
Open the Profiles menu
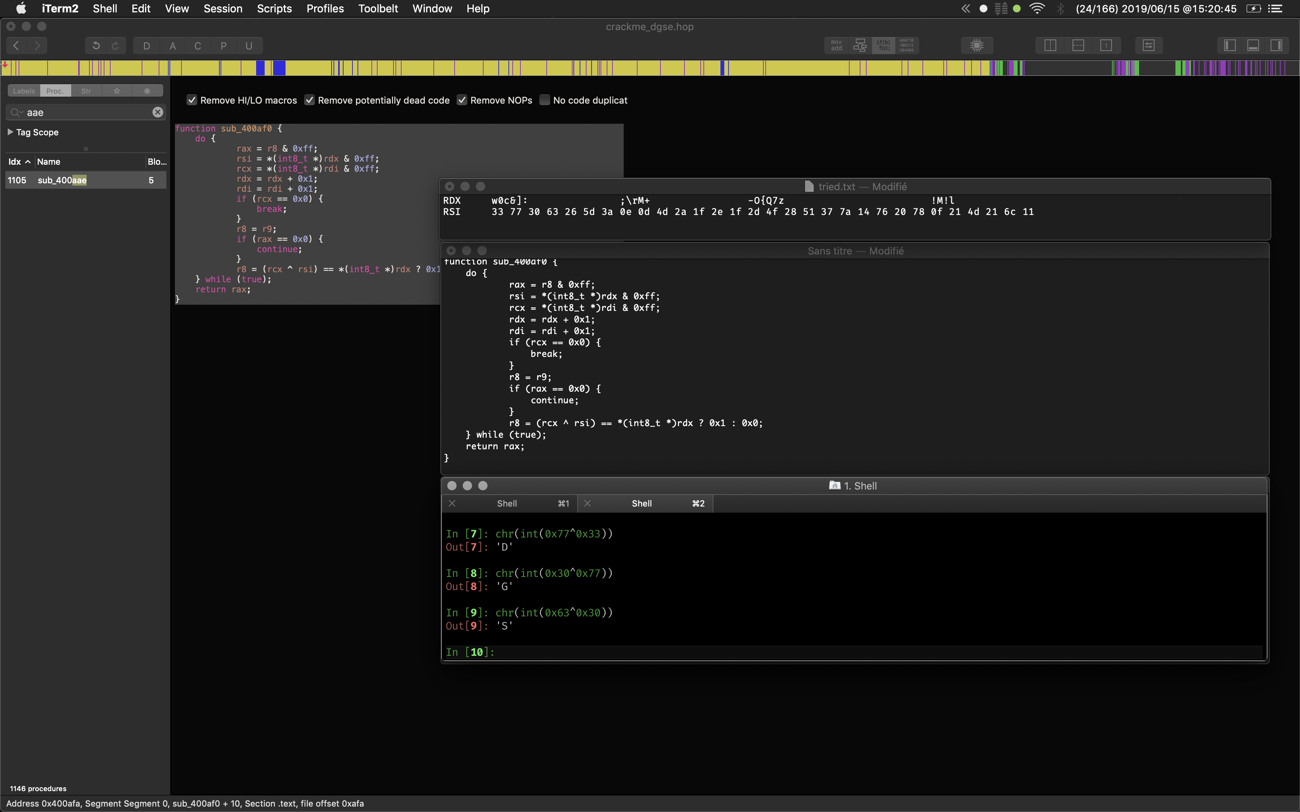[x=325, y=9]
